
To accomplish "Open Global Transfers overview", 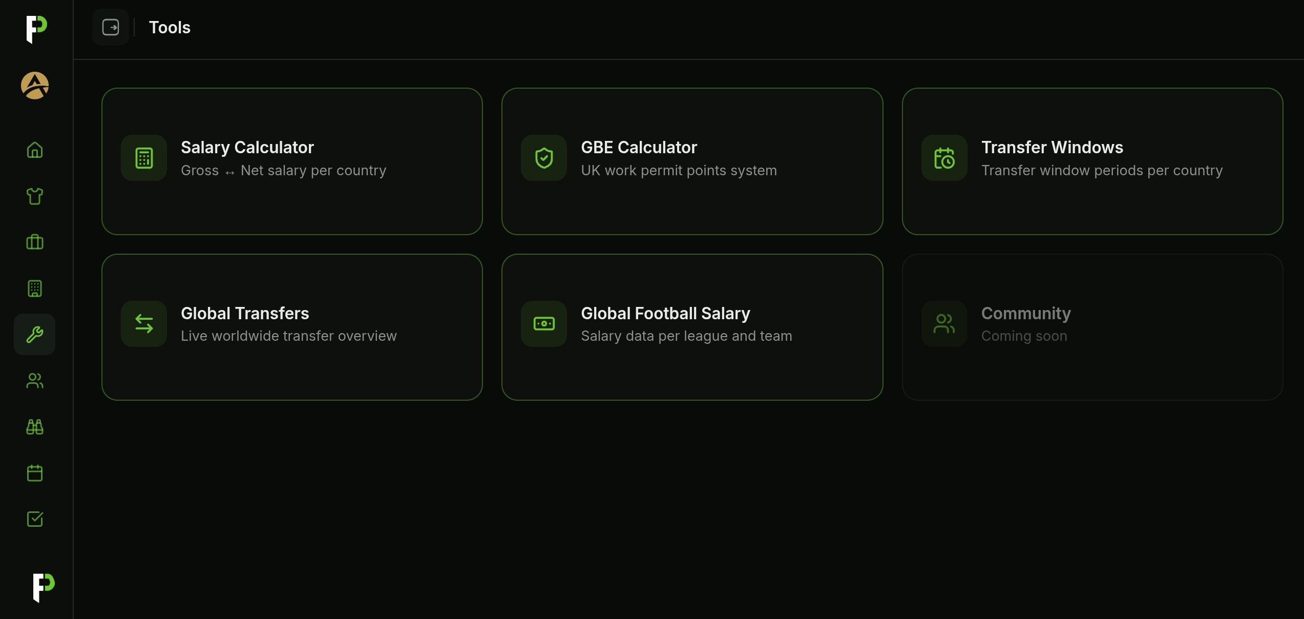I will point(291,327).
